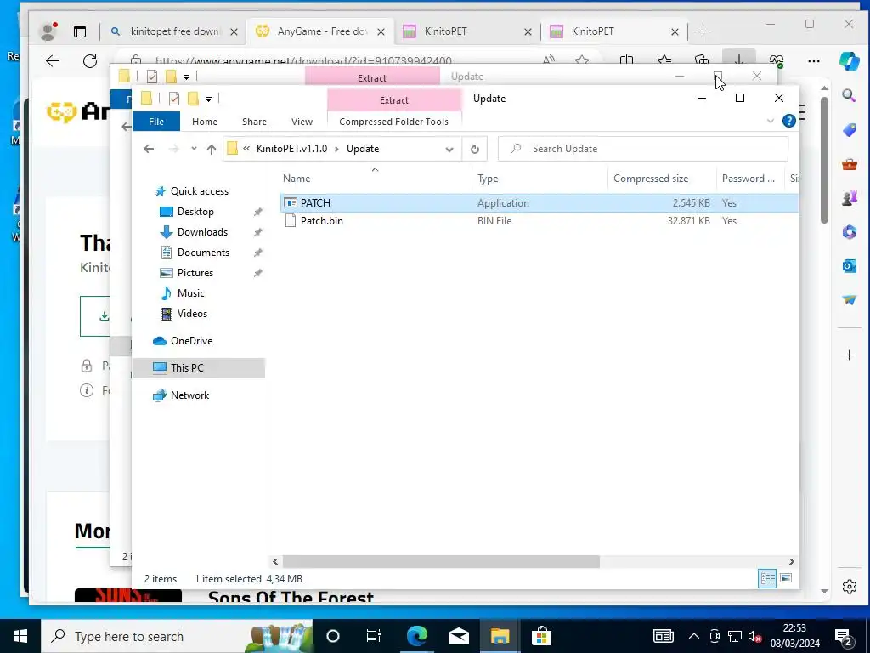870x653 pixels.
Task: Open the Share ribbon tab
Action: (x=254, y=122)
